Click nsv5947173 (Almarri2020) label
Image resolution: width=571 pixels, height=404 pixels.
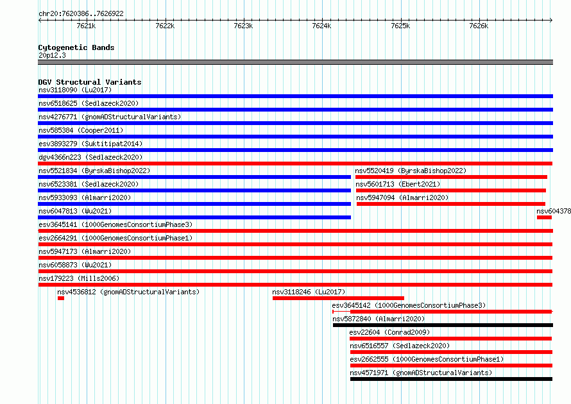pos(85,251)
